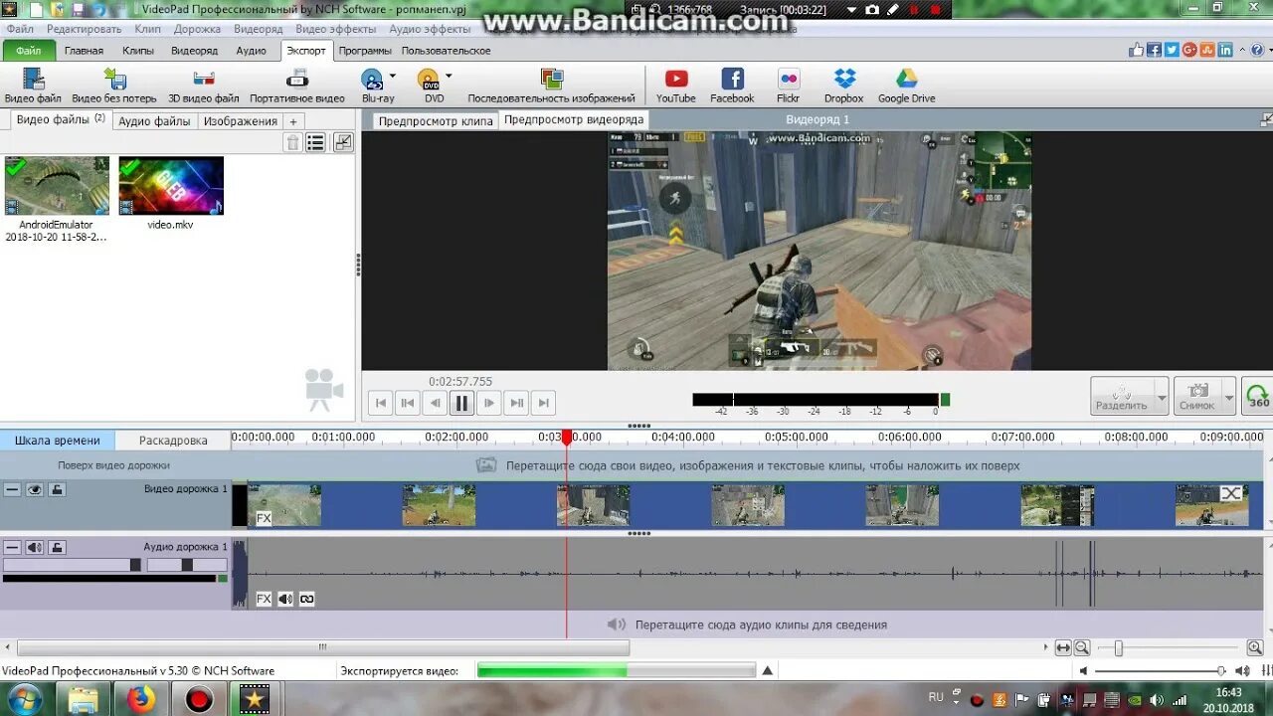The height and width of the screenshot is (716, 1273).
Task: Switch to Аудио файлы bin tab
Action: (x=154, y=121)
